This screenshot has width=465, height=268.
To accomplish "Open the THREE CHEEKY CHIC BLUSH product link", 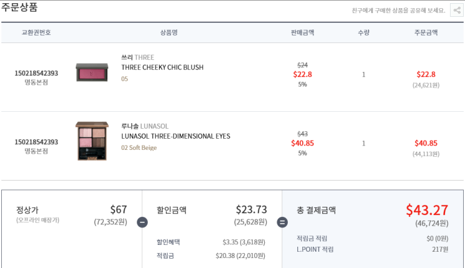I will click(x=162, y=67).
